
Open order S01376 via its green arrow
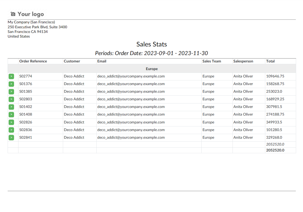(x=11, y=84)
